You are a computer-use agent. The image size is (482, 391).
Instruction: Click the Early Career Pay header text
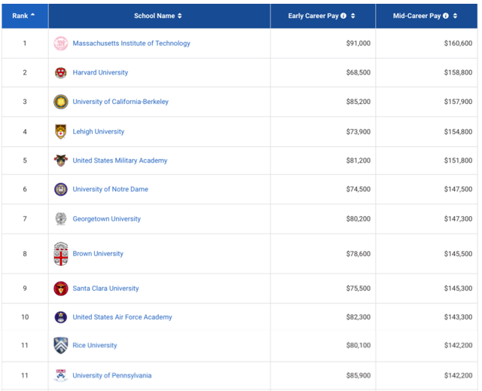(x=313, y=16)
